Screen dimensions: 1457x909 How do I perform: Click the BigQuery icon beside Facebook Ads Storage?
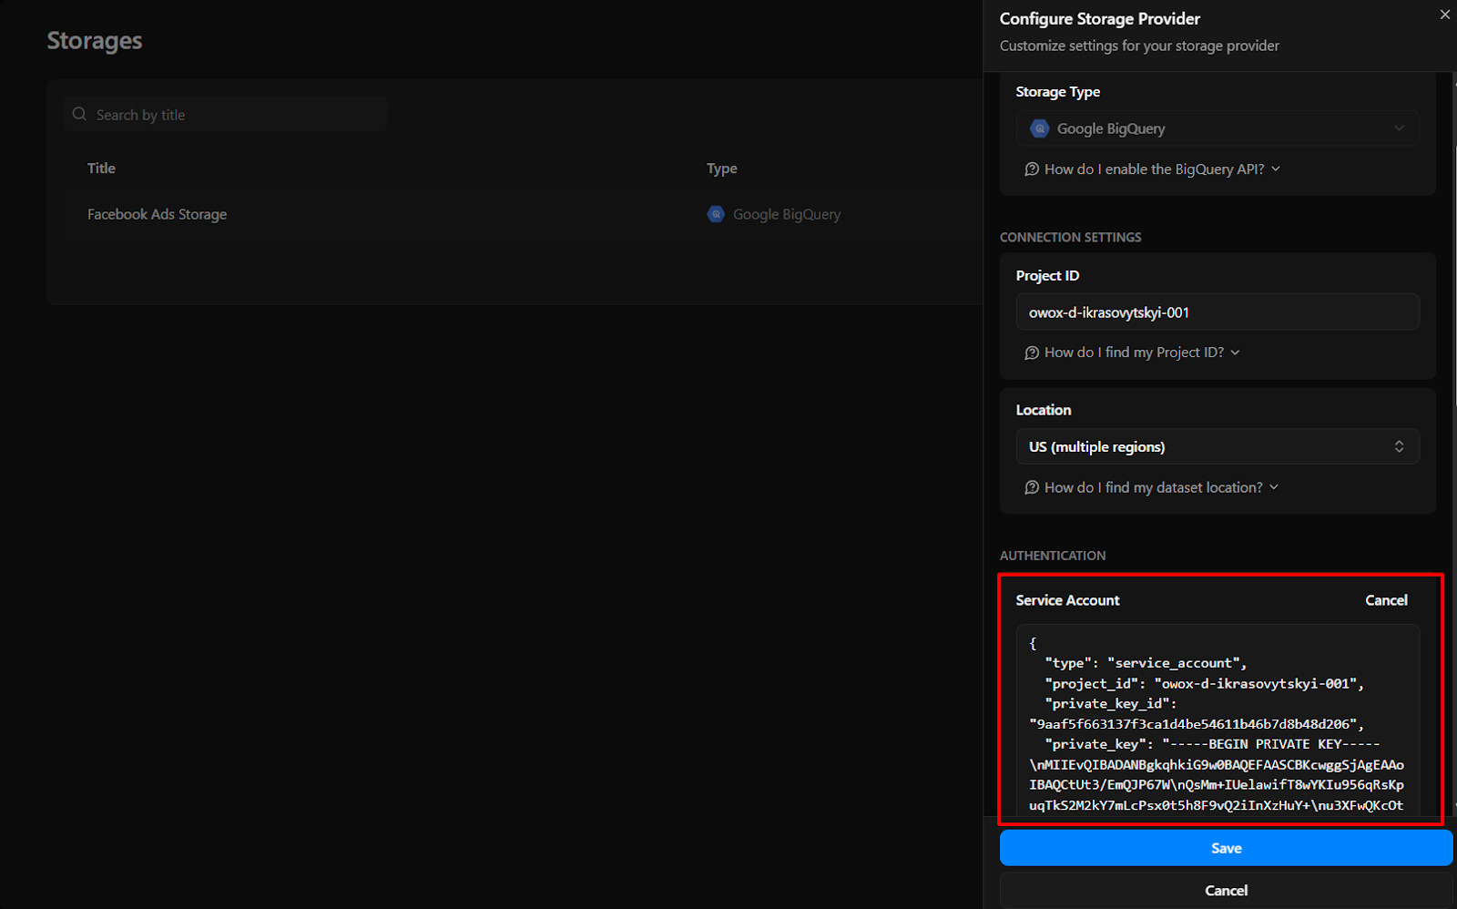[716, 214]
